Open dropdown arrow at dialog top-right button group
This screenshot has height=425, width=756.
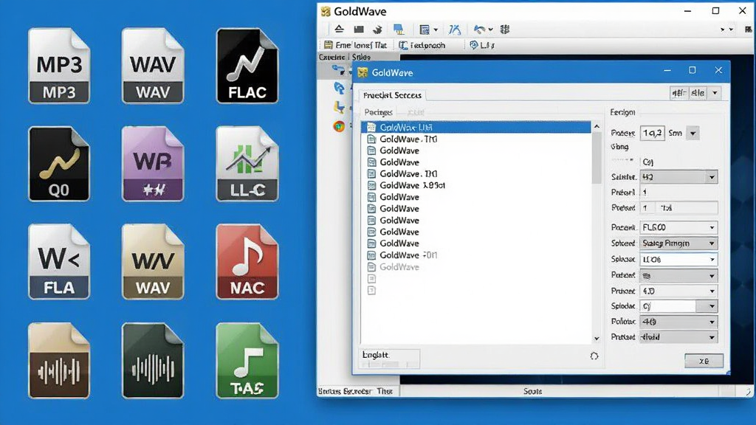715,93
